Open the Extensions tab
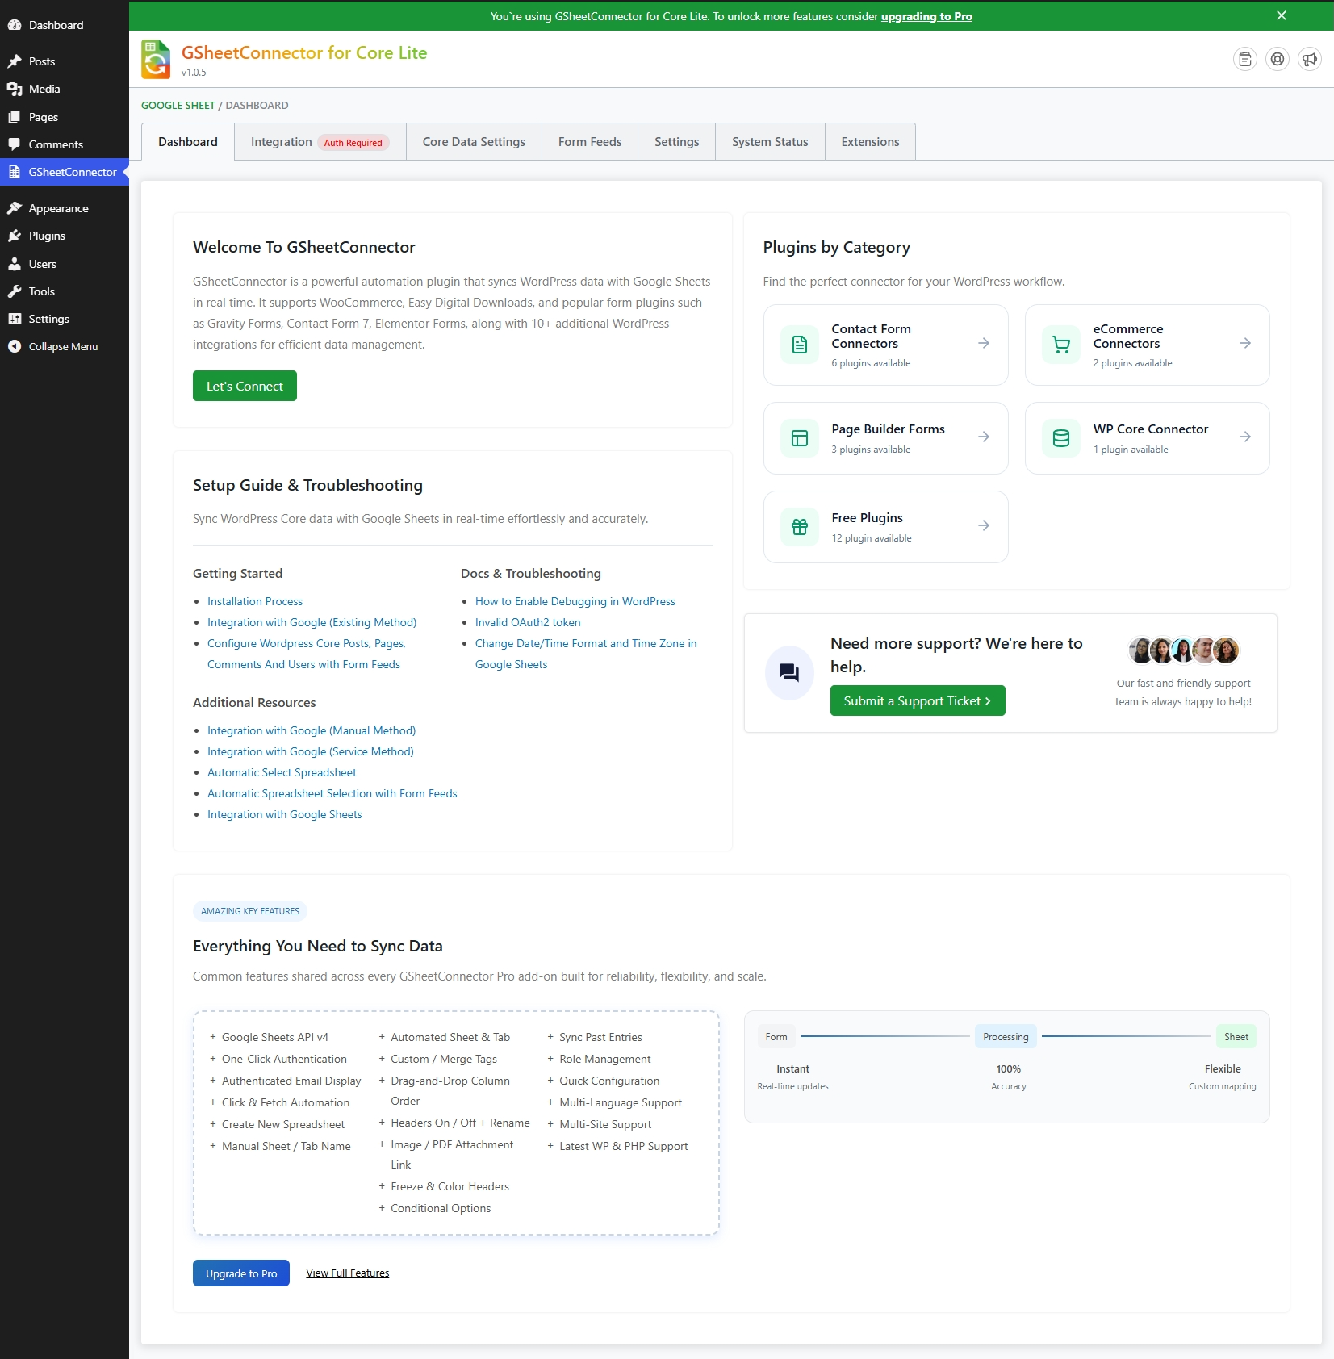The width and height of the screenshot is (1334, 1359). [870, 142]
